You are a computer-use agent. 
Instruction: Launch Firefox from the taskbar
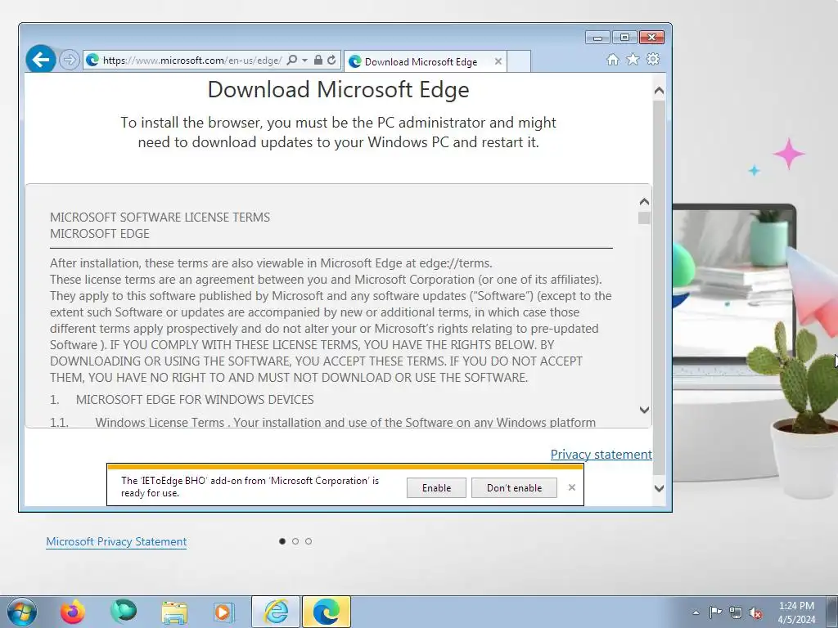pos(73,612)
